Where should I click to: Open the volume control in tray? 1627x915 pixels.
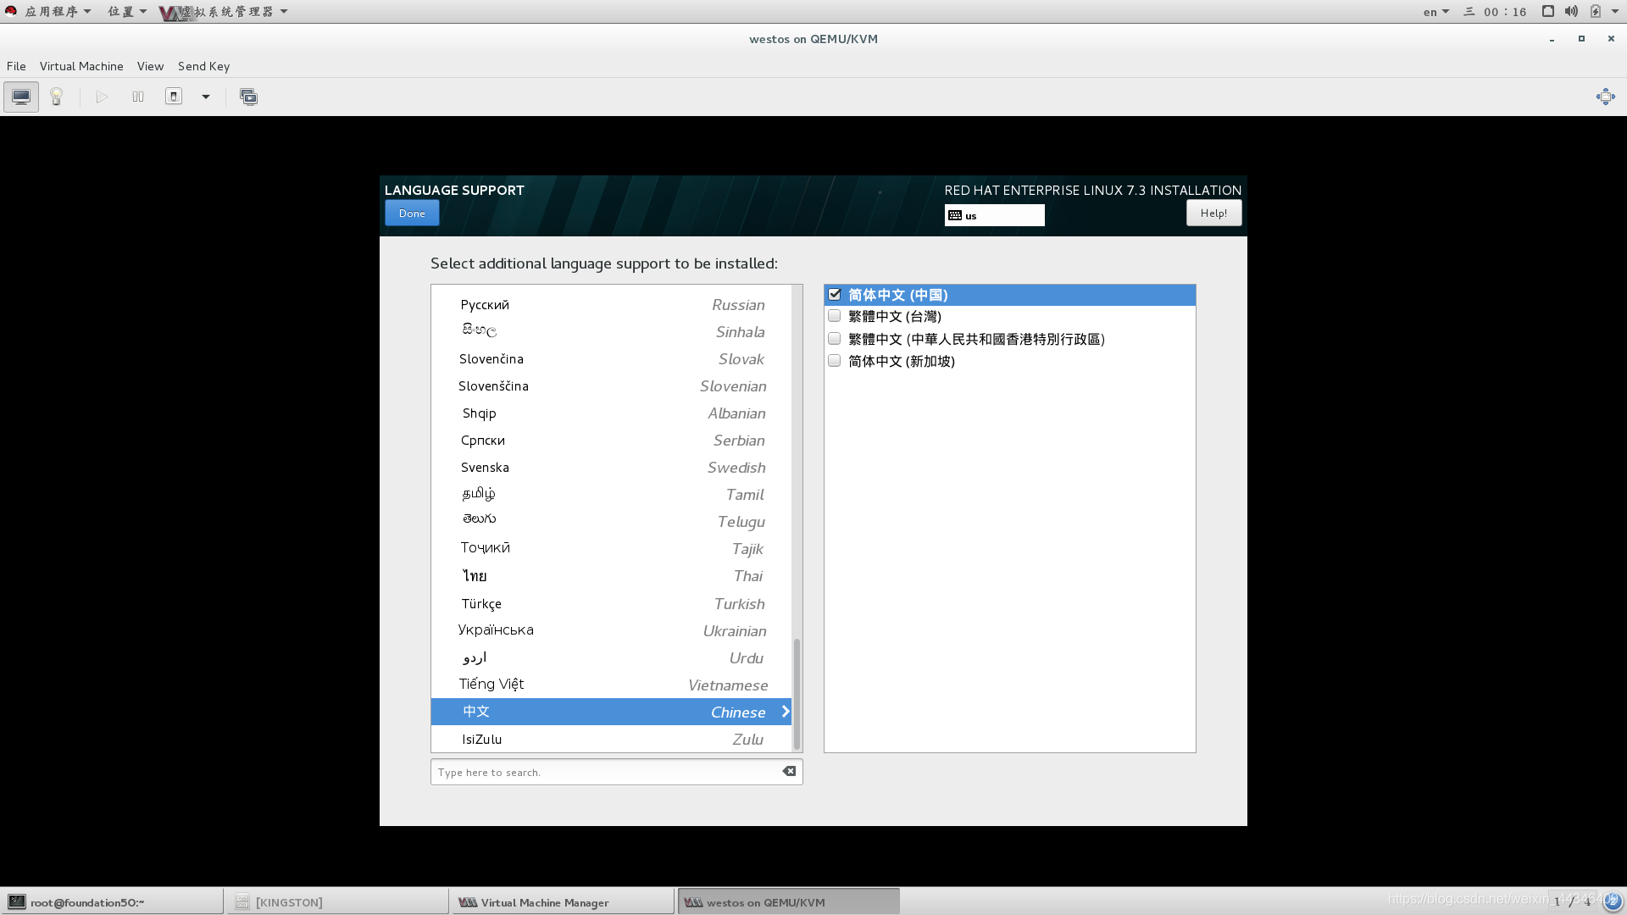pyautogui.click(x=1571, y=11)
